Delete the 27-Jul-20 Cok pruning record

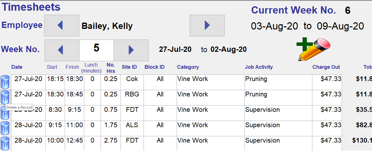[x=5, y=82]
